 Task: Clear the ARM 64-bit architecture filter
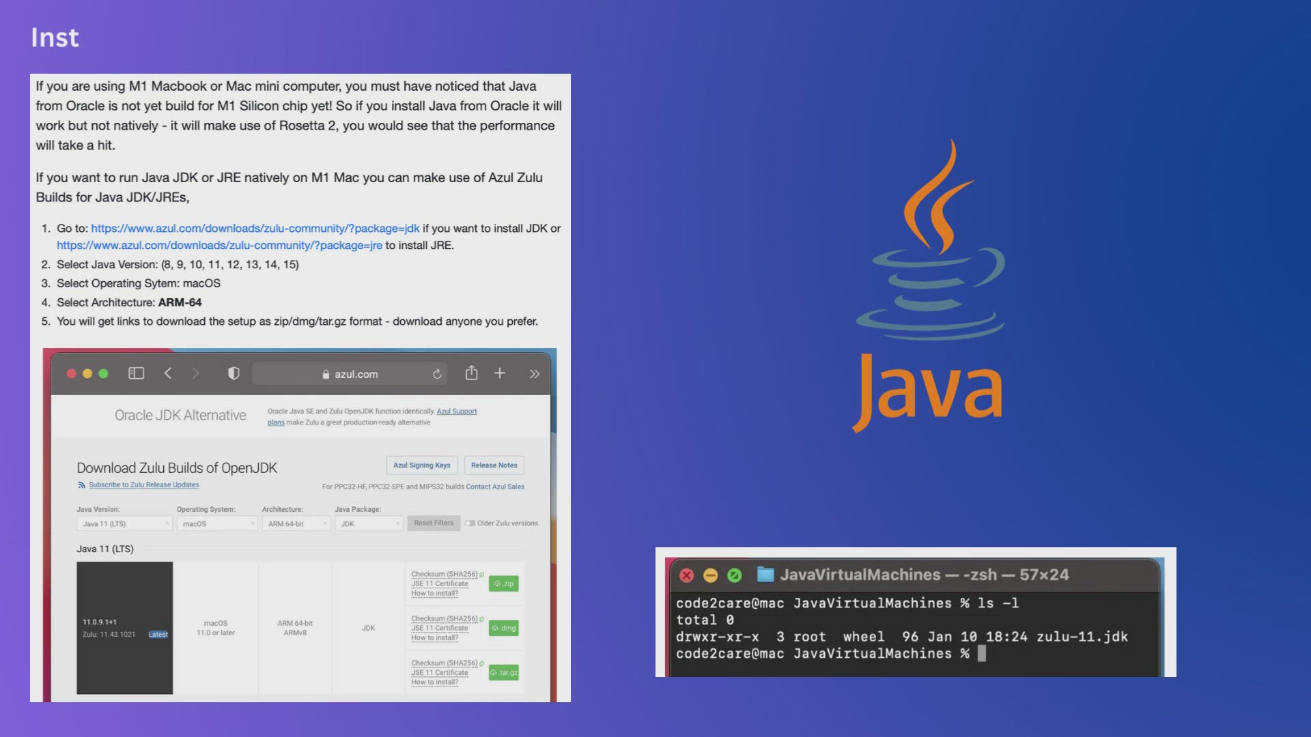(x=324, y=523)
